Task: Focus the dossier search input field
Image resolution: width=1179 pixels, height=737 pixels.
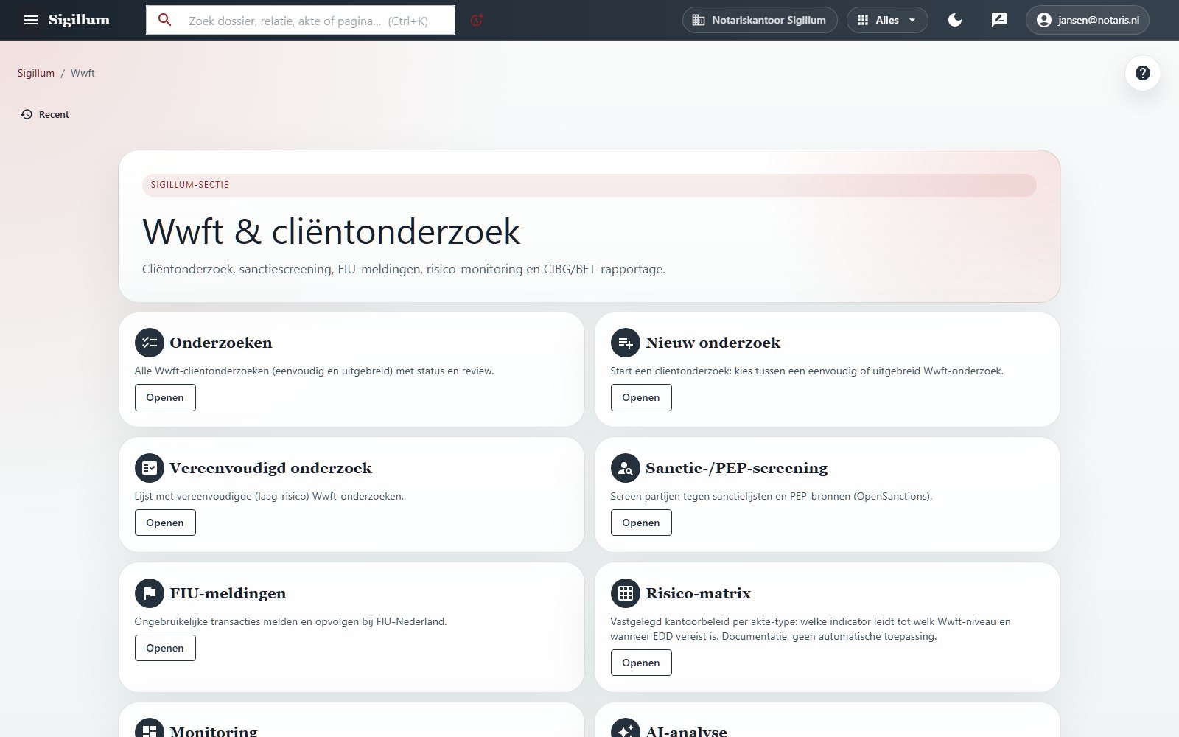Action: point(301,20)
